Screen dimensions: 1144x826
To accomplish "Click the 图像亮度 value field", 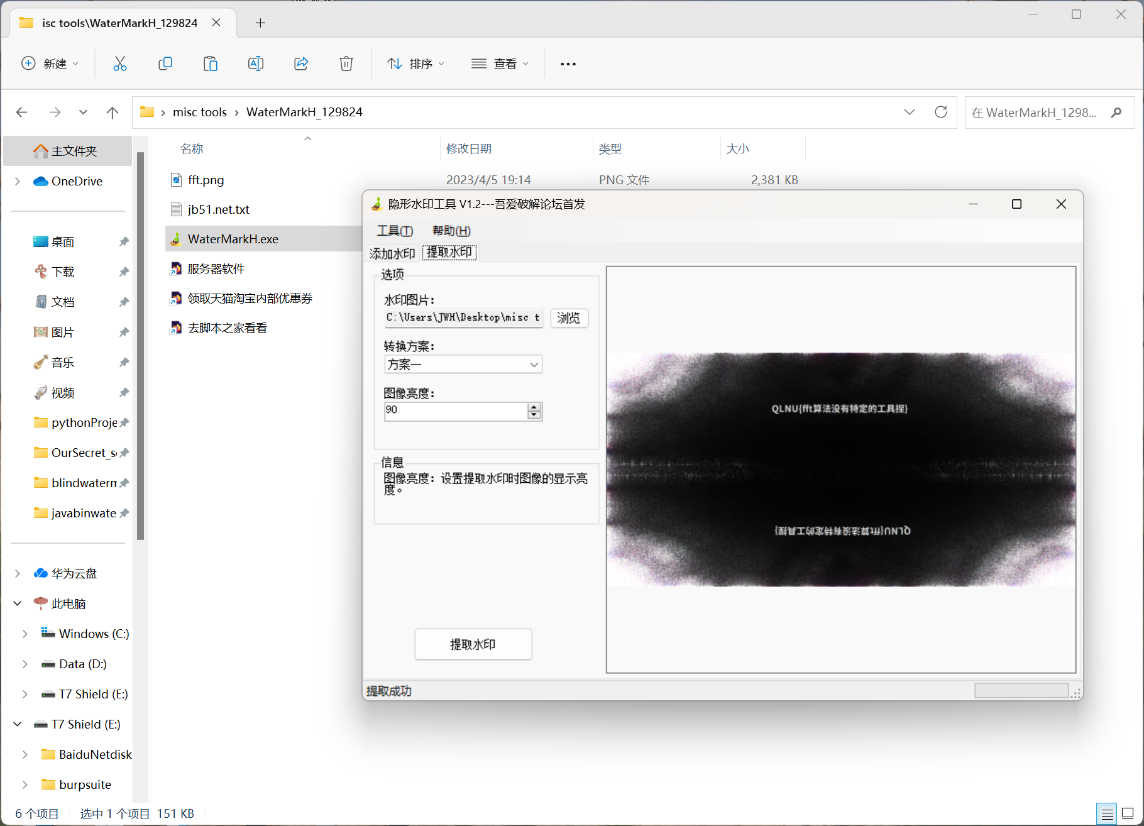I will [x=456, y=410].
